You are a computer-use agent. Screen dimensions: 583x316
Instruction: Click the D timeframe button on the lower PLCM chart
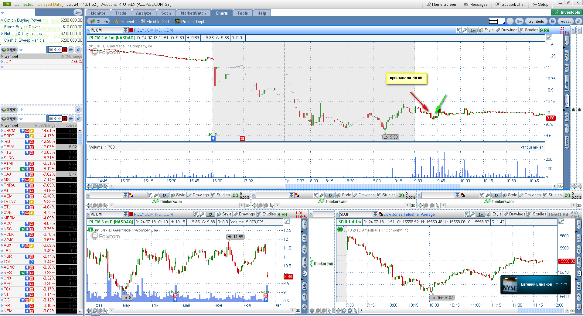coord(210,214)
